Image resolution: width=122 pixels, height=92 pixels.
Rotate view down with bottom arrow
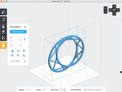coord(114,14)
